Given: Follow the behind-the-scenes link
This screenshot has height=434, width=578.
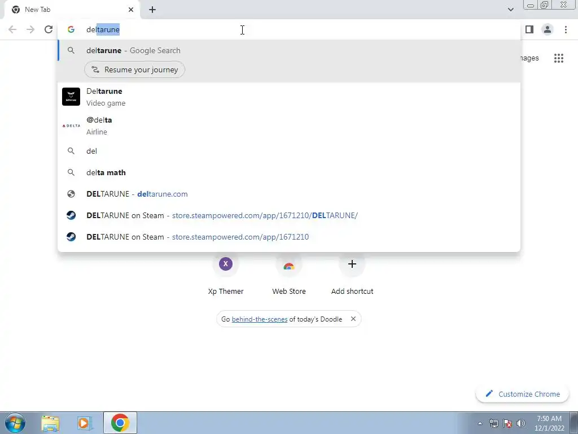Looking at the screenshot, I should pos(260,319).
